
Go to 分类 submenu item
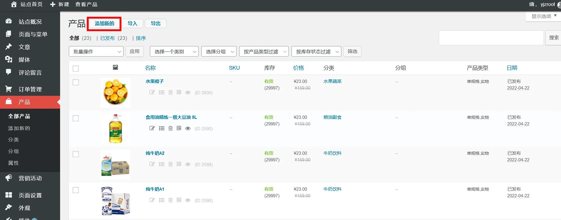[x=14, y=140]
